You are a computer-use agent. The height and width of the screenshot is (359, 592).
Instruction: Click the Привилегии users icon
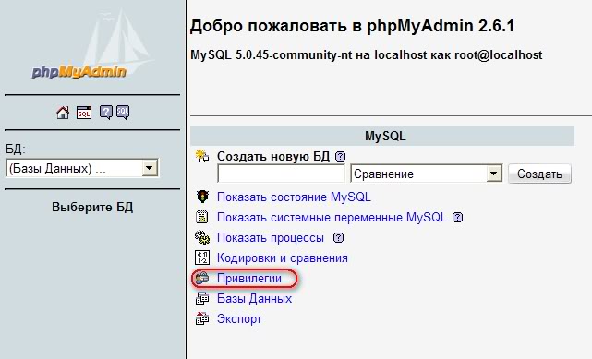tap(202, 279)
